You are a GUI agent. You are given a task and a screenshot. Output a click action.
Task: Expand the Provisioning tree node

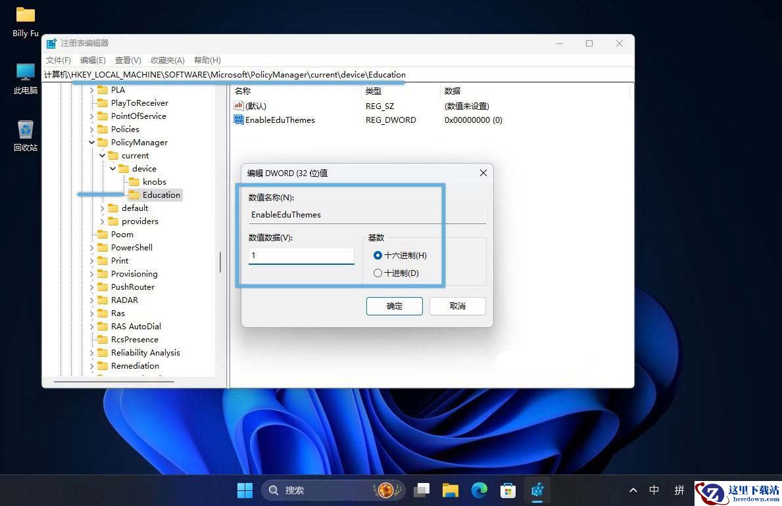tap(92, 273)
